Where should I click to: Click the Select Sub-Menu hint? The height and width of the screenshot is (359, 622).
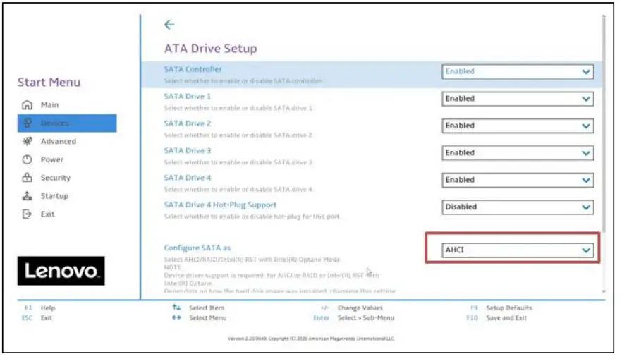(x=353, y=318)
